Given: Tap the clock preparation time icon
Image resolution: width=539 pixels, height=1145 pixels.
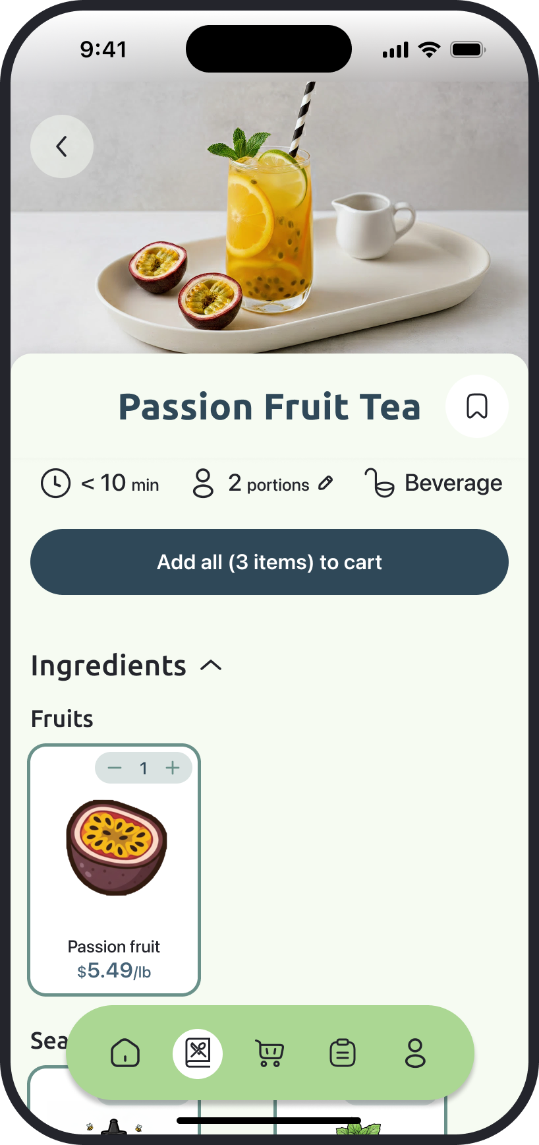Looking at the screenshot, I should (55, 483).
